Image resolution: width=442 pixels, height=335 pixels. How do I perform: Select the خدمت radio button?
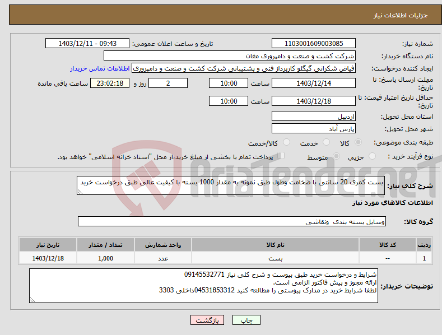pyautogui.click(x=326, y=142)
